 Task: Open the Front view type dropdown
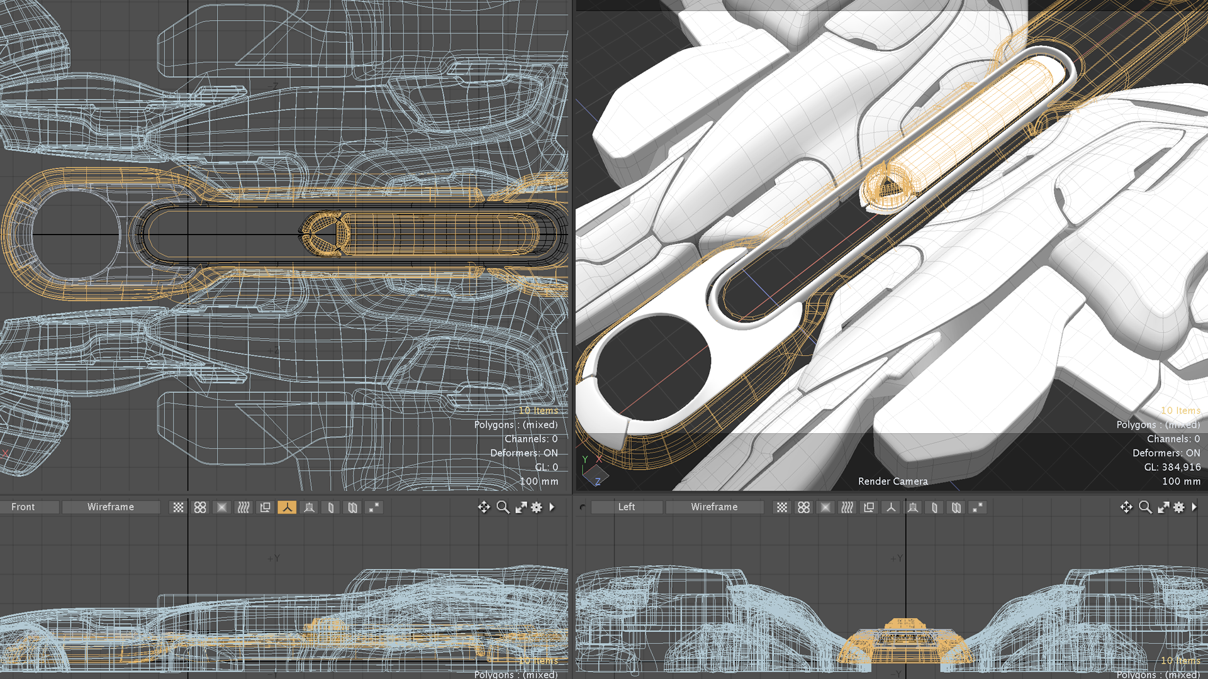(30, 507)
